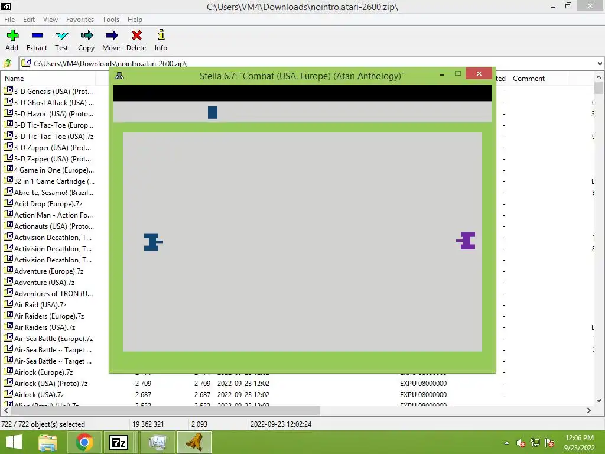Select Air Raiders (Europe).7z file
Image resolution: width=605 pixels, height=454 pixels.
pyautogui.click(x=49, y=316)
